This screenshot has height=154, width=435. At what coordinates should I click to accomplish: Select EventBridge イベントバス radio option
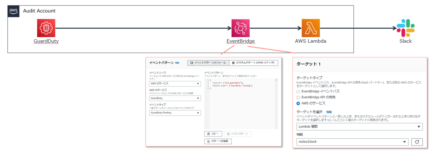(298, 91)
